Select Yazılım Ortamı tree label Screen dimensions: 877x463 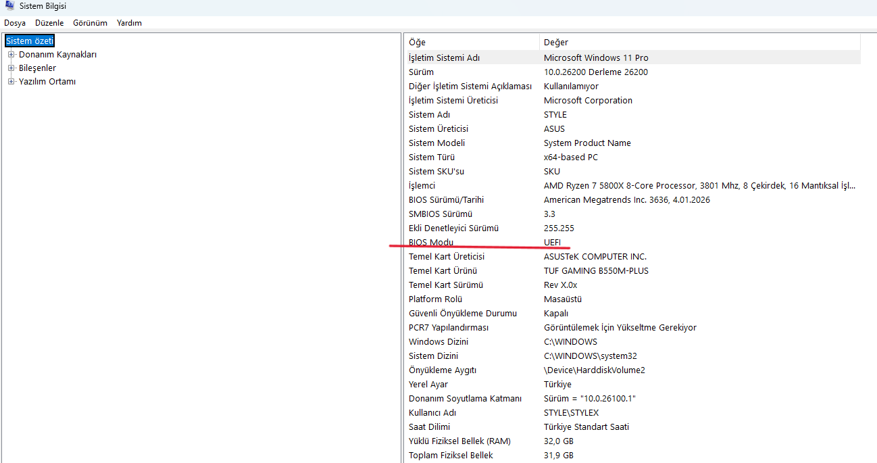47,82
